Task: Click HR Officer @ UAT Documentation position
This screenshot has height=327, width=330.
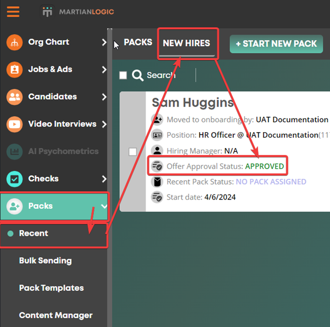Action: tap(258, 135)
